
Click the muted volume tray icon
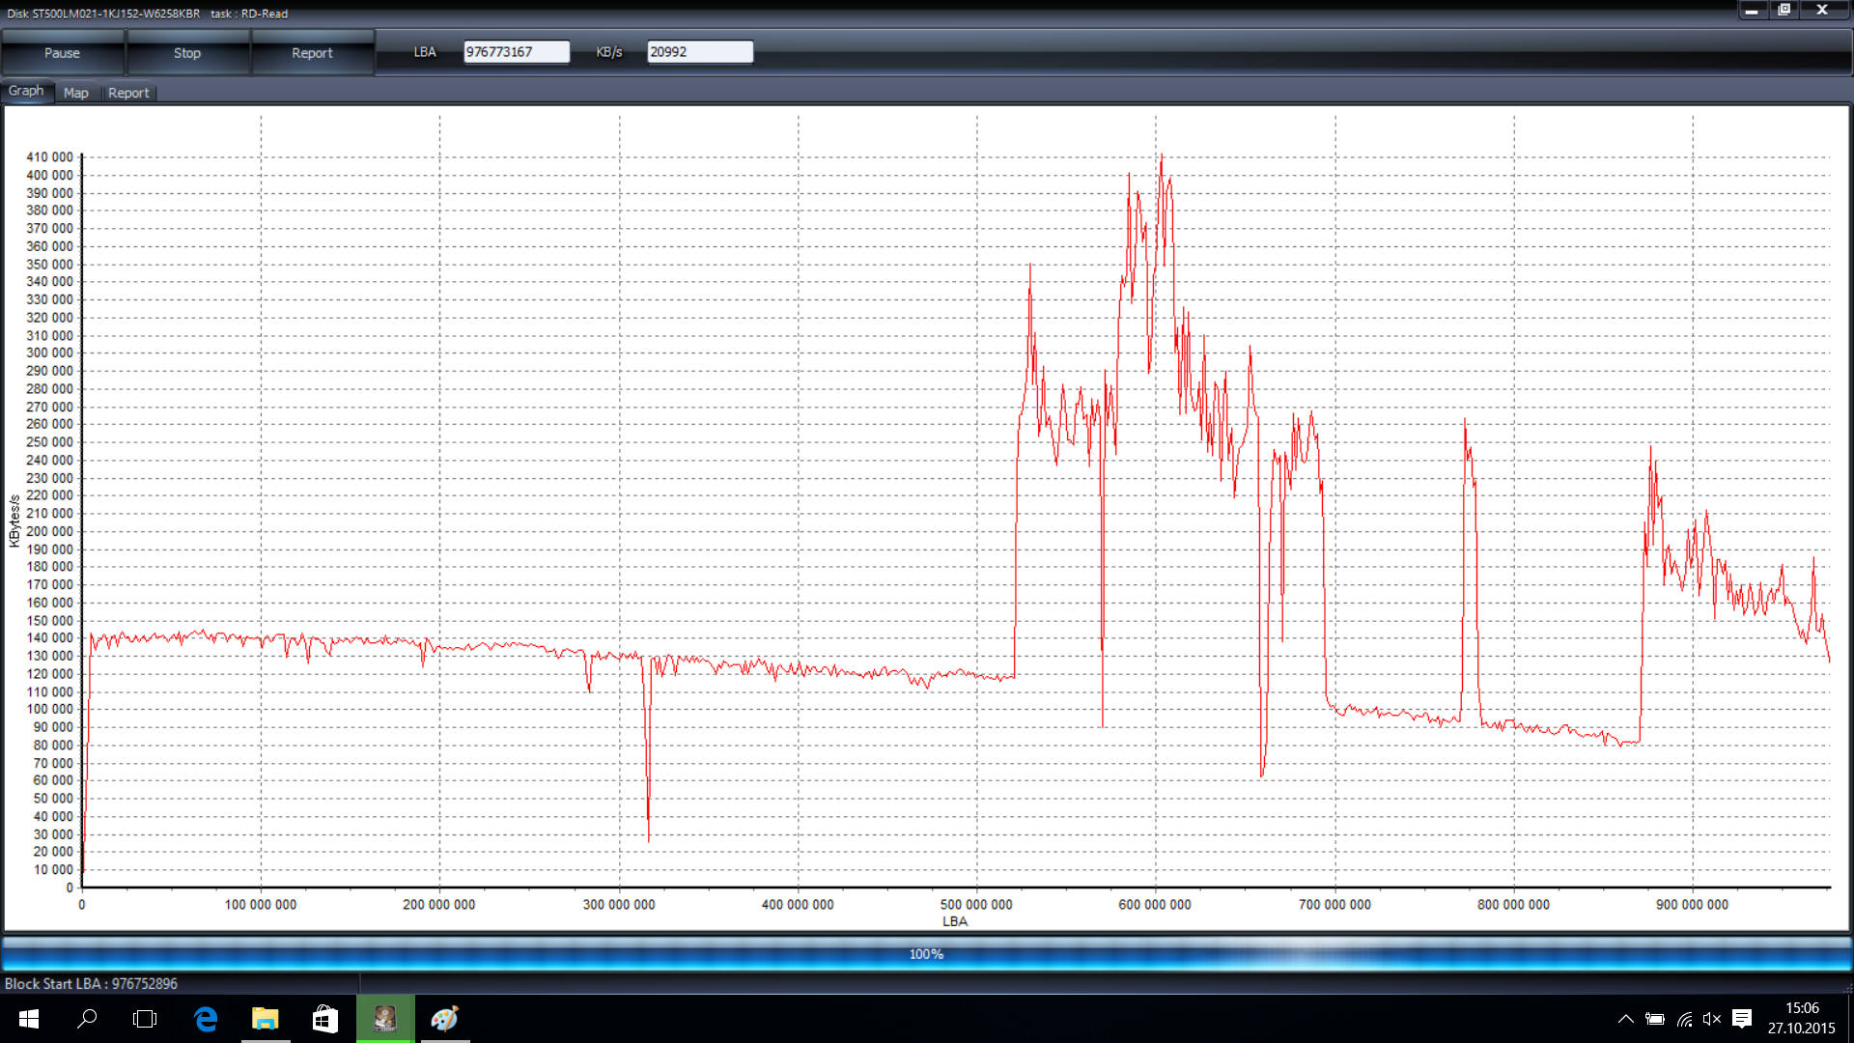click(1712, 1019)
